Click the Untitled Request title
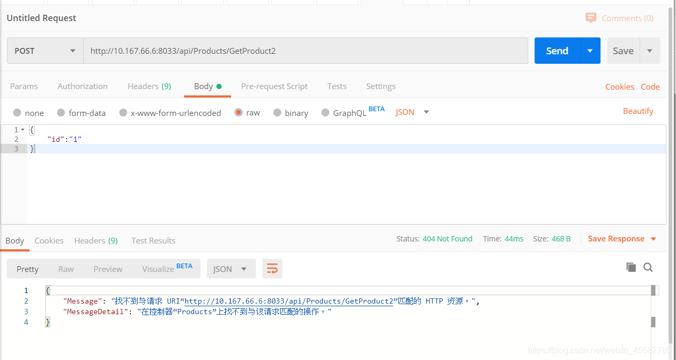The width and height of the screenshot is (676, 360). 41,18
